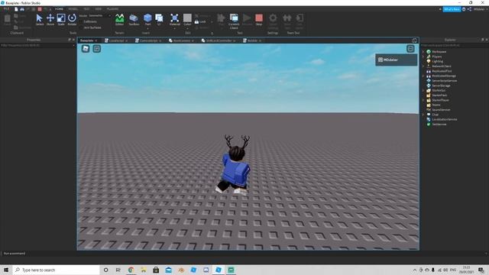Open the Terrain Editor
489x275 pixels.
119,19
